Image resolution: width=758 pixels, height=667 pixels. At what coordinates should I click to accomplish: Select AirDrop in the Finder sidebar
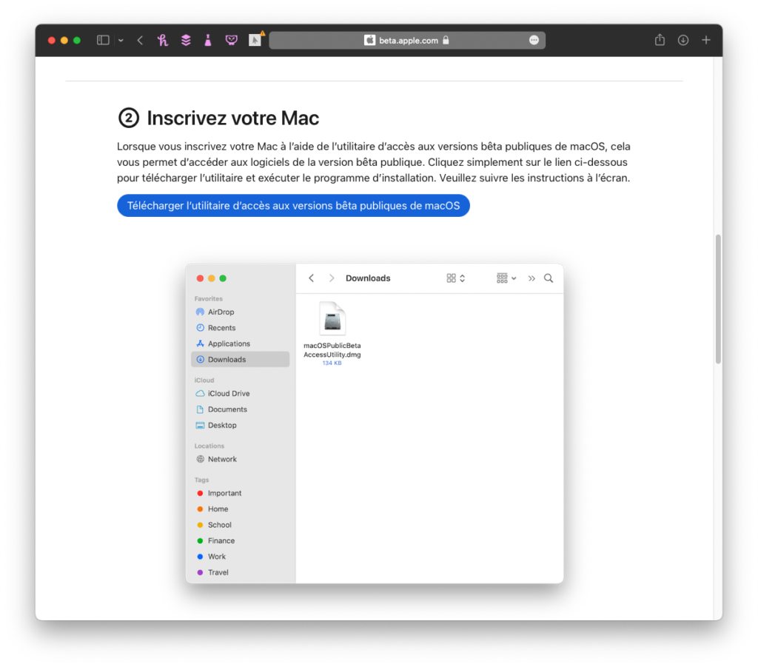221,312
